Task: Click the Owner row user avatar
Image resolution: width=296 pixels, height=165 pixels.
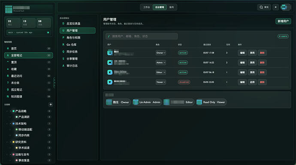Action: pos(110,52)
